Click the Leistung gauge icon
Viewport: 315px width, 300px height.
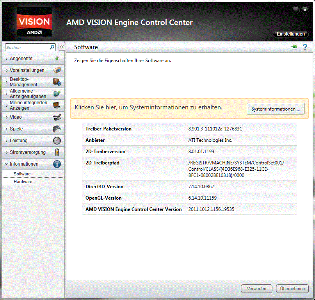pyautogui.click(x=57, y=141)
